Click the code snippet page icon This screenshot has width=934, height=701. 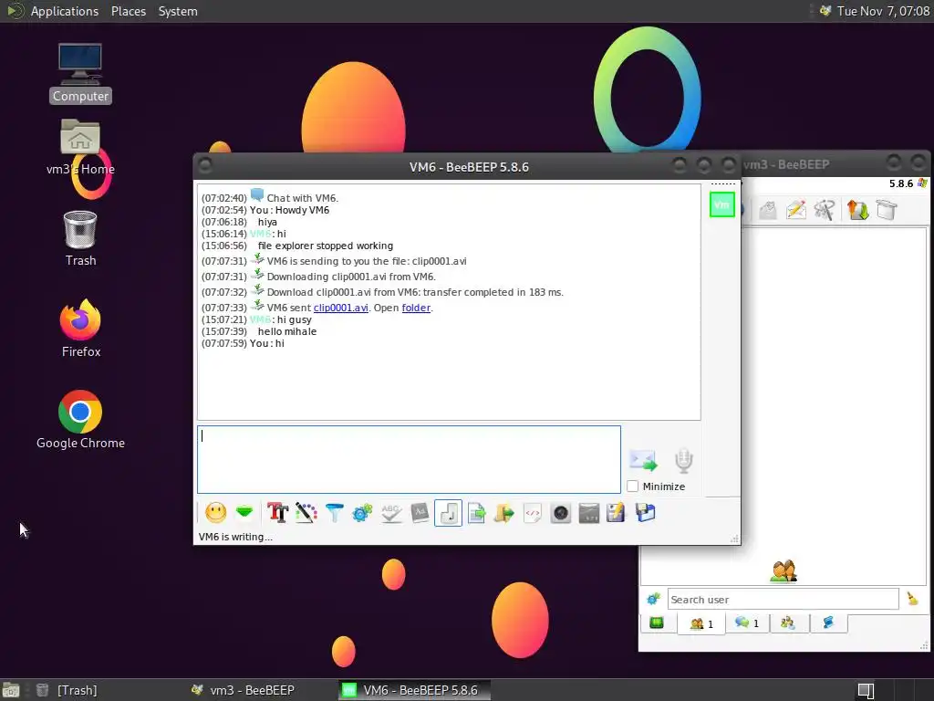[x=533, y=513]
